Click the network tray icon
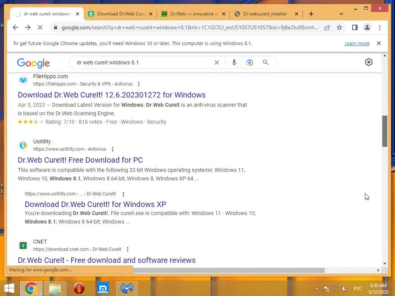This screenshot has height=296, width=395. (335, 289)
